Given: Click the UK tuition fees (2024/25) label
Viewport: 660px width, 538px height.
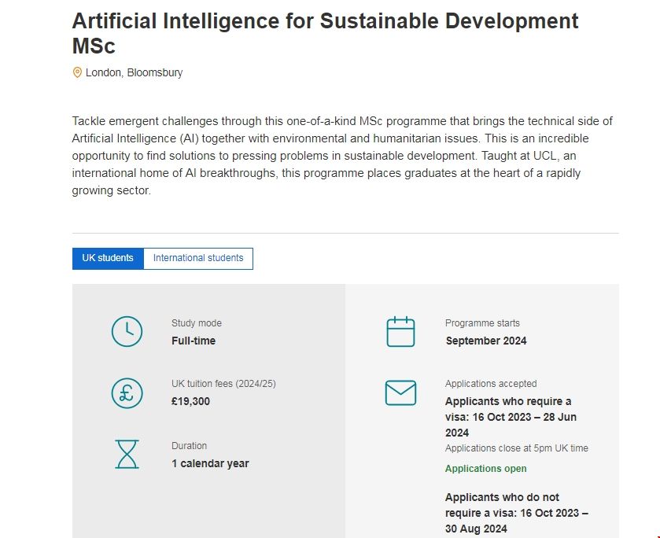Looking at the screenshot, I should 223,384.
